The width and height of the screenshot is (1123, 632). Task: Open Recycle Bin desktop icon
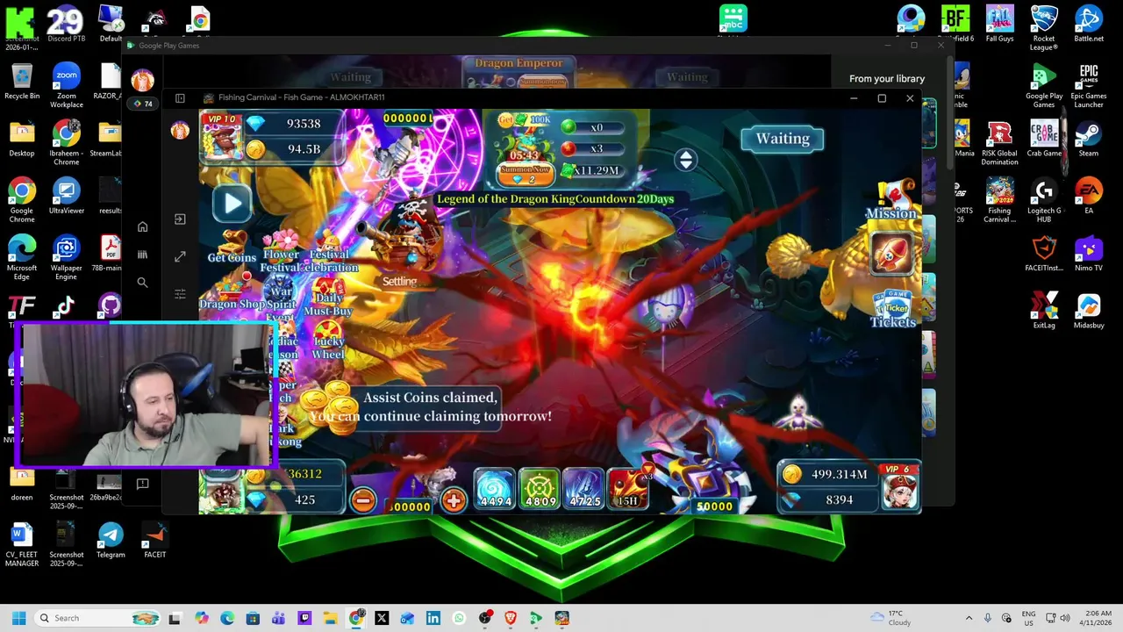coord(22,82)
